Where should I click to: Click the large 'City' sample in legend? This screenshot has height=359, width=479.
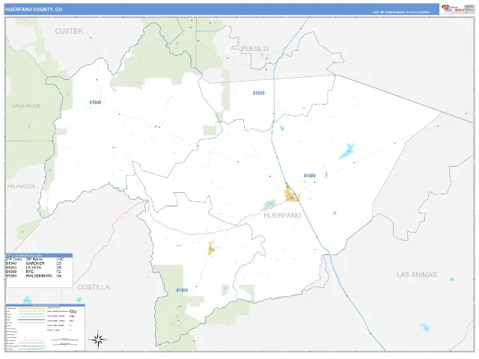(x=73, y=312)
